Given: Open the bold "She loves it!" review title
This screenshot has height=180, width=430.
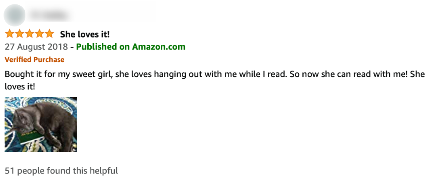Looking at the screenshot, I should [85, 34].
